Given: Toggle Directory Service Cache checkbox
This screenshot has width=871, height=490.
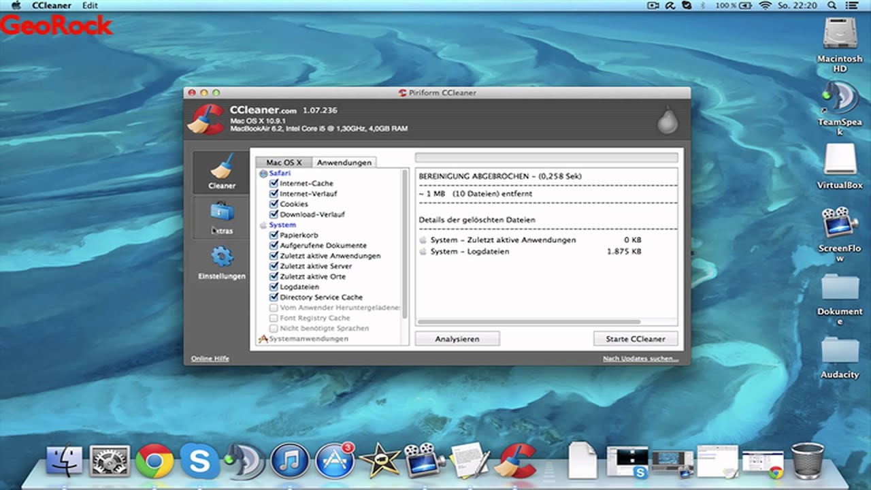Looking at the screenshot, I should (x=274, y=297).
